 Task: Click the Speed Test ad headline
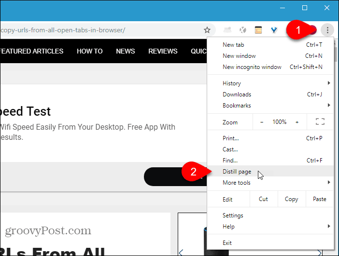[25, 111]
